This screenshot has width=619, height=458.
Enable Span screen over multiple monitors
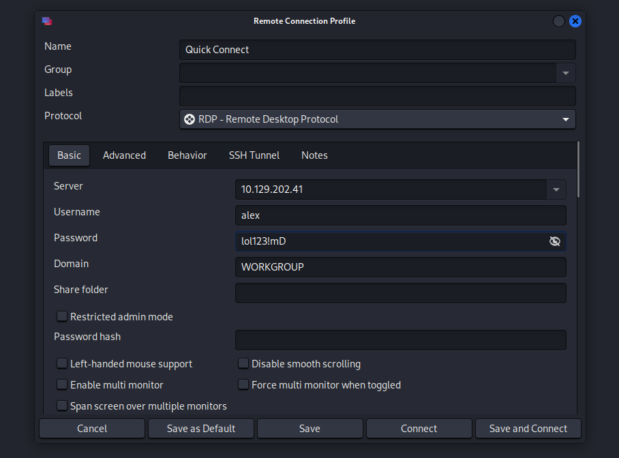tap(62, 406)
